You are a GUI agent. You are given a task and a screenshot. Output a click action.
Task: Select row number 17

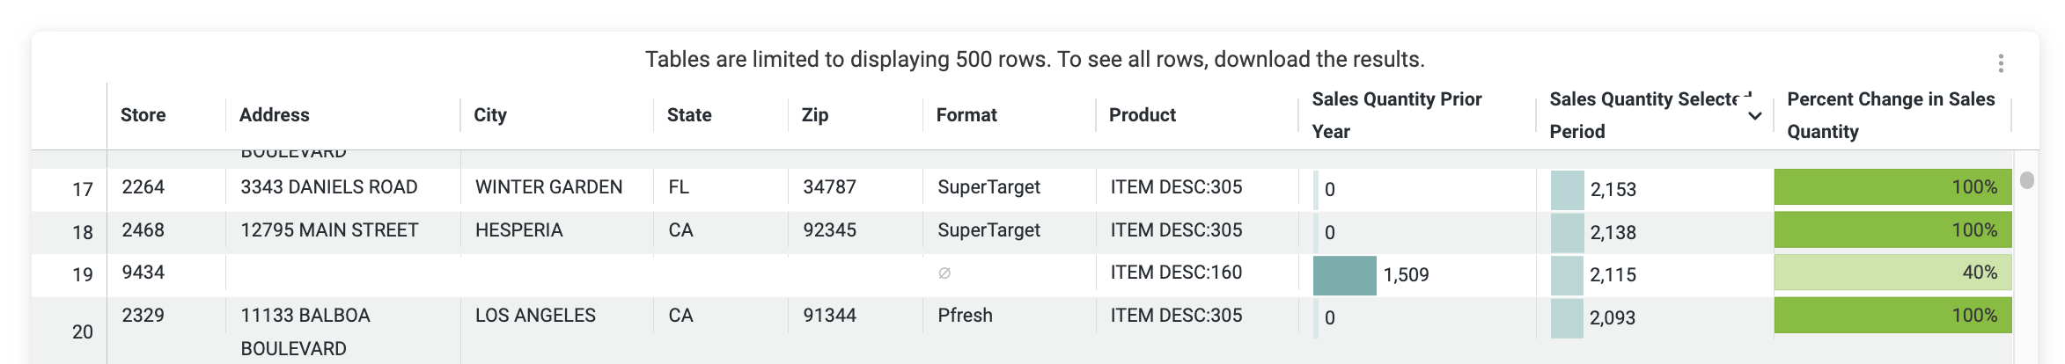pyautogui.click(x=83, y=189)
